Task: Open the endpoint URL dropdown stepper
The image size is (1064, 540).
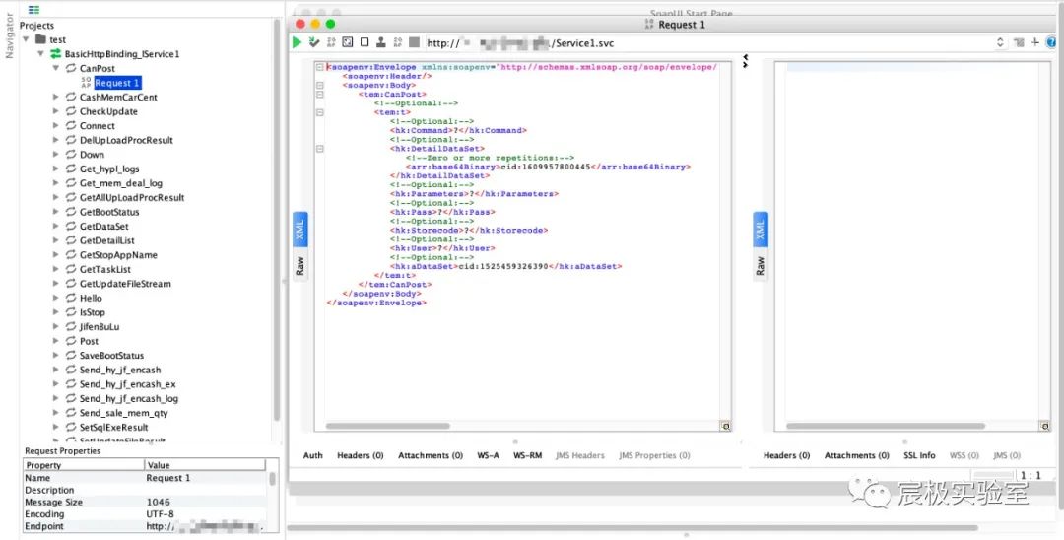Action: point(1000,42)
